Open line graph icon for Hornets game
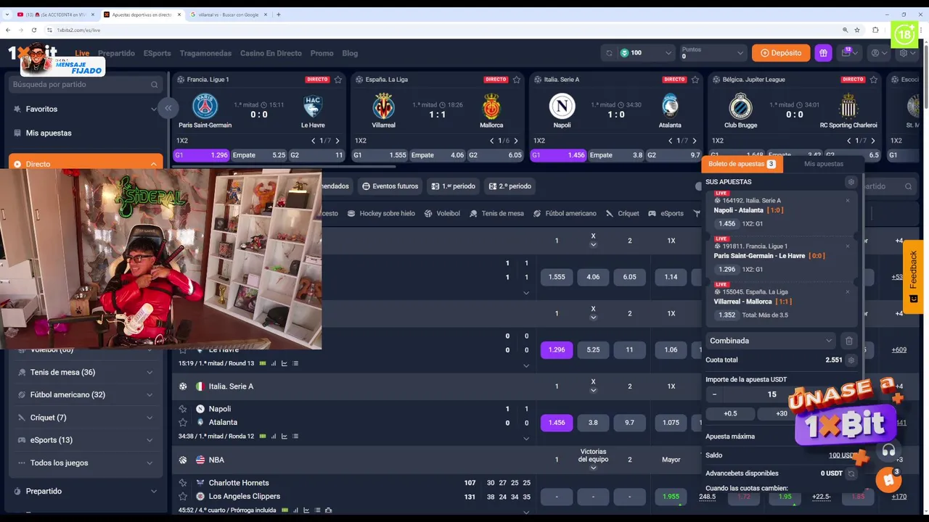Image resolution: width=929 pixels, height=522 pixels. coord(306,510)
